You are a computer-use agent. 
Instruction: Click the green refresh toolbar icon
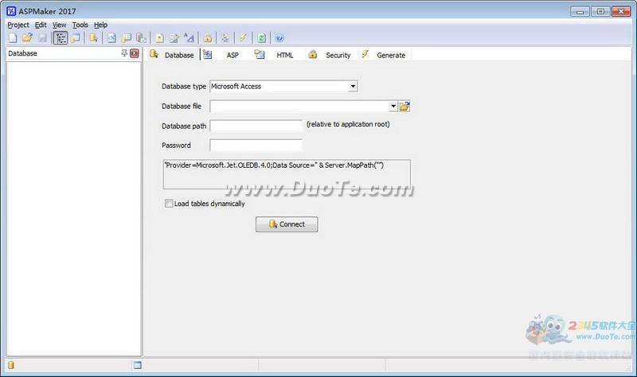tap(261, 38)
